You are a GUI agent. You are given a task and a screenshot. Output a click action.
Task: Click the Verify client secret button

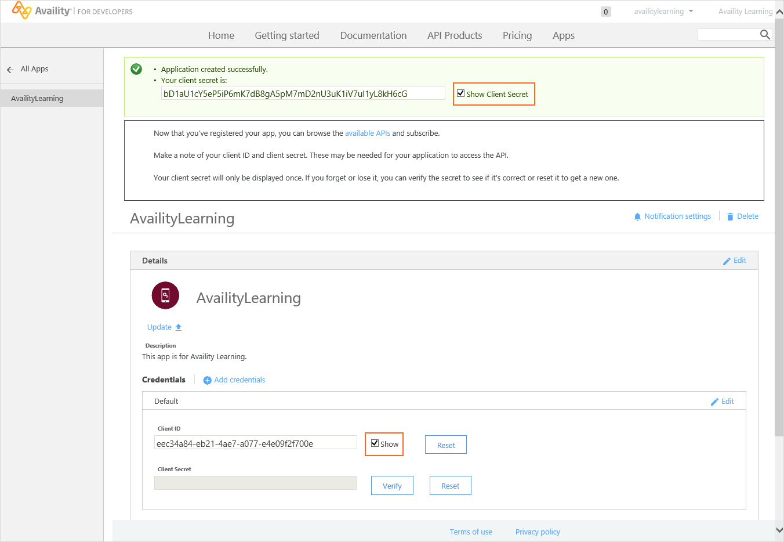tap(392, 486)
